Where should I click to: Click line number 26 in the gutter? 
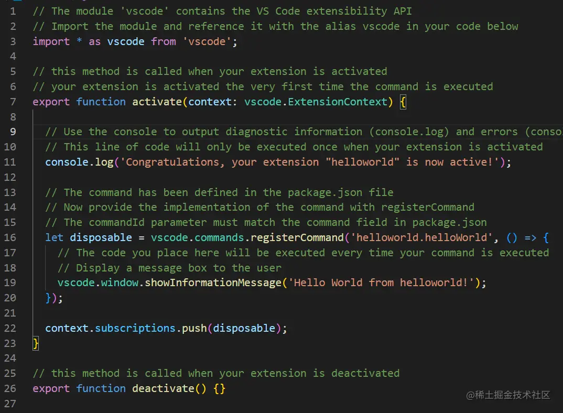[10, 388]
